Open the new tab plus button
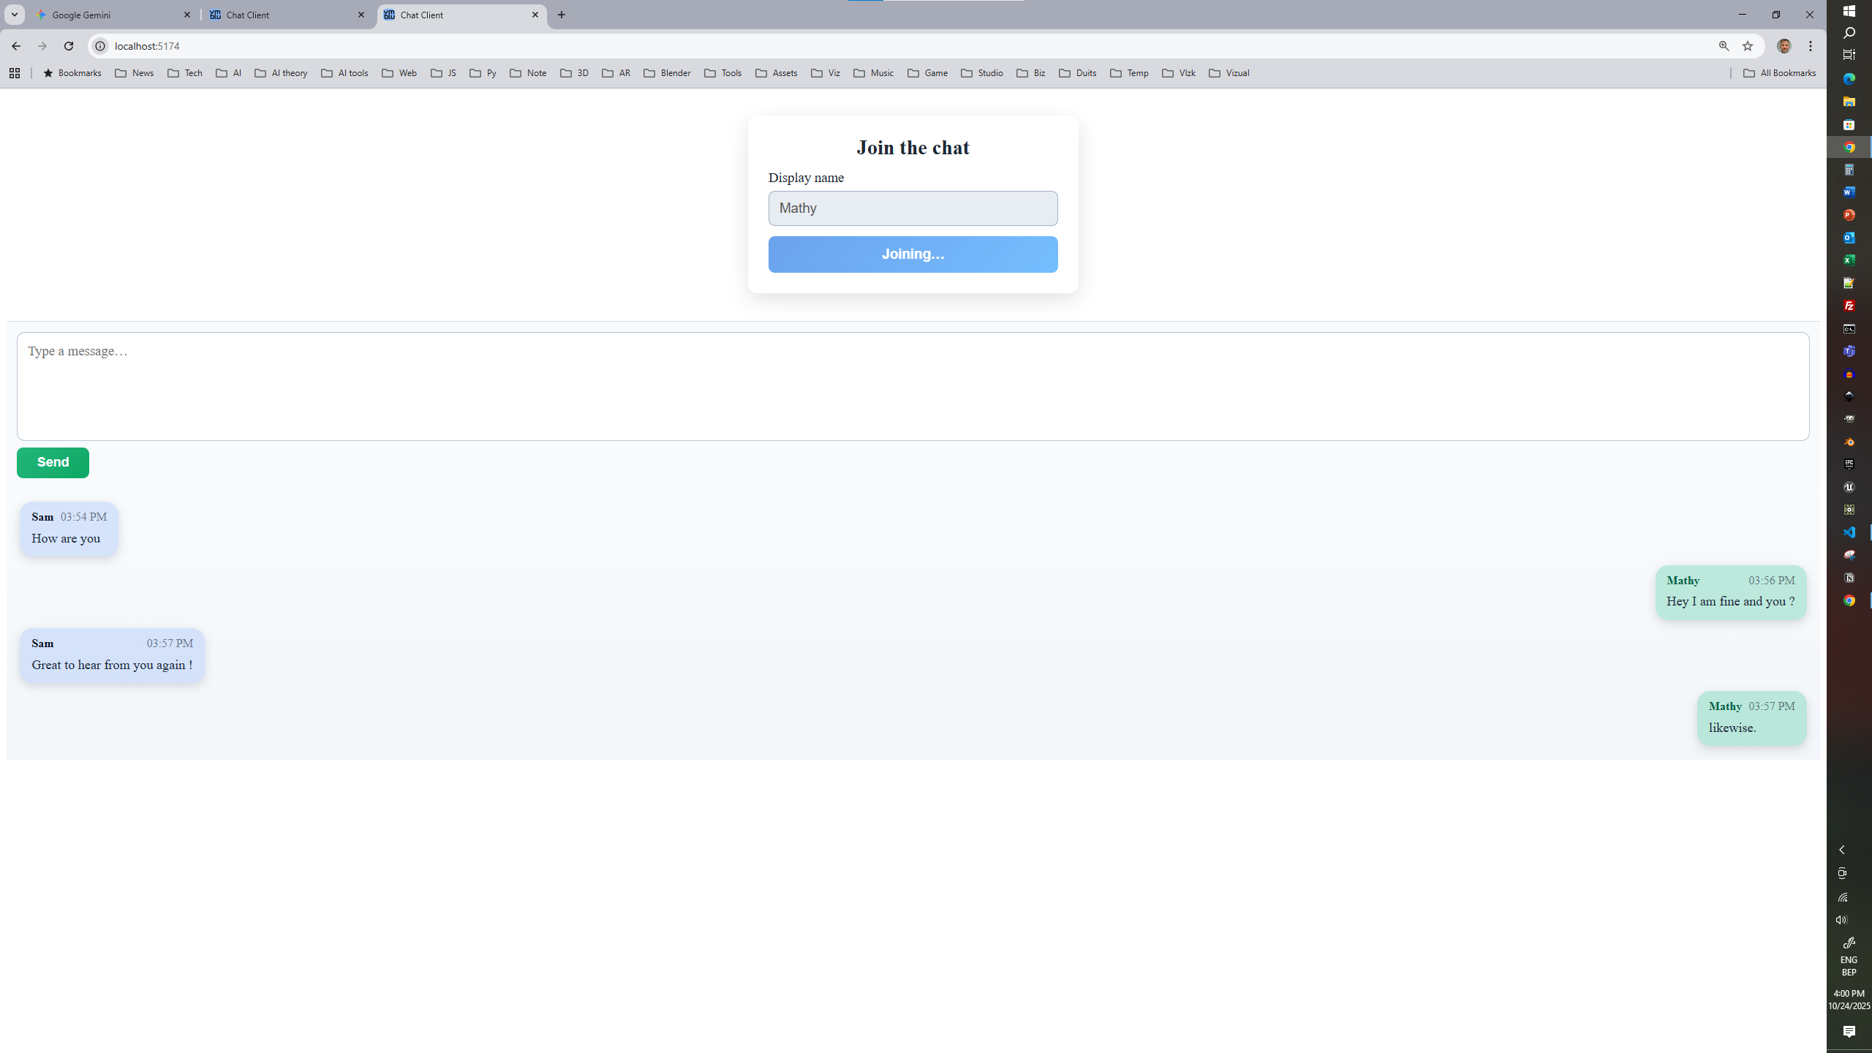 pos(562,15)
